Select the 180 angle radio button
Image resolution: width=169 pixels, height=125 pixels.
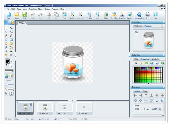(144, 109)
